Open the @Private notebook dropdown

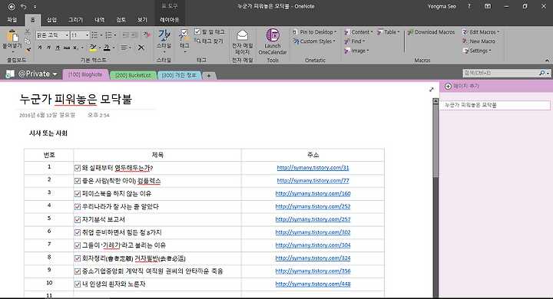point(55,74)
